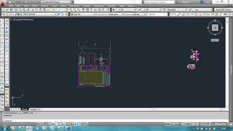The image size is (233, 131).
Task: Toggle Polar Tracking in status bar
Action: (53, 124)
